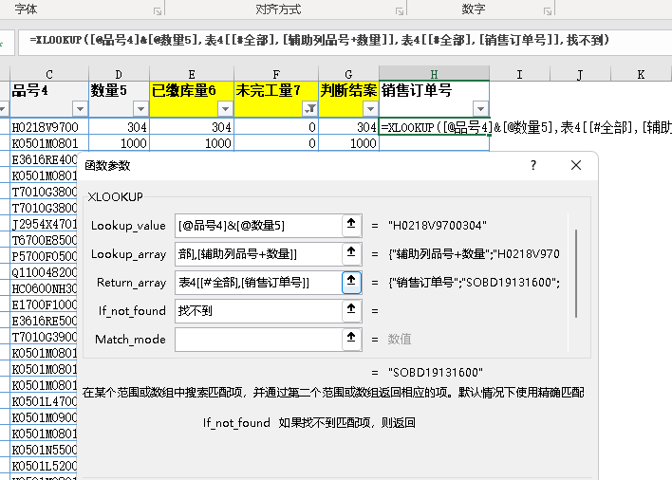The image size is (672, 480).
Task: Collapse dialog for Match_mode range selection
Action: pyautogui.click(x=351, y=339)
